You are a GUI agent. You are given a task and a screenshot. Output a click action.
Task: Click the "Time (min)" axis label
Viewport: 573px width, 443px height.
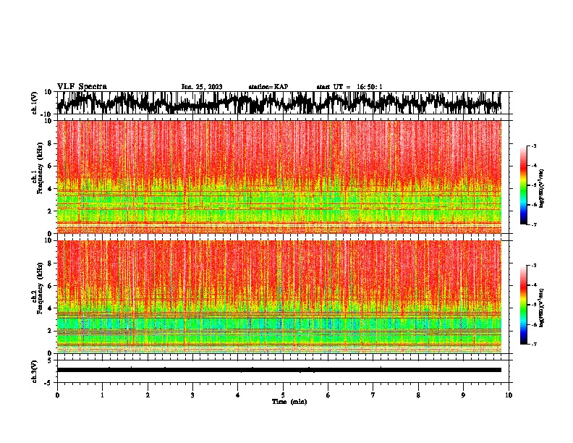coord(289,402)
